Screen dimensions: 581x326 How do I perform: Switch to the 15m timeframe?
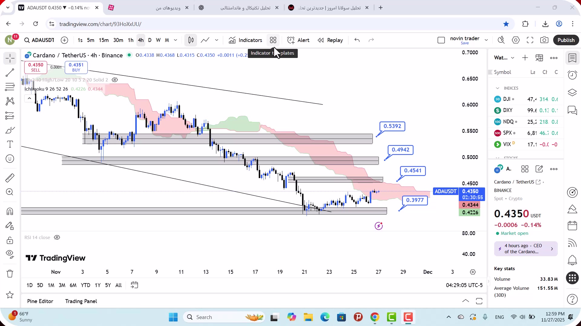104,40
